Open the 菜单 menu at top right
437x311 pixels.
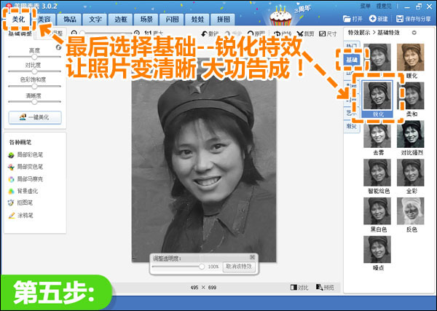366,5
